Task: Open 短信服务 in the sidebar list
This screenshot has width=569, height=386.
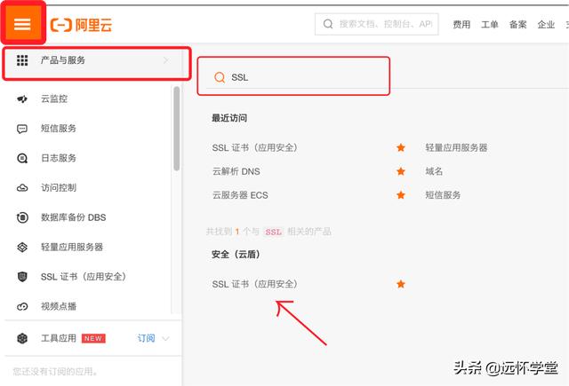Action: (x=59, y=129)
